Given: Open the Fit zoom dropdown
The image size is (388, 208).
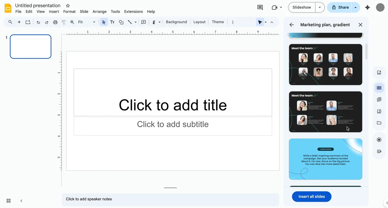Looking at the screenshot, I should [x=86, y=22].
